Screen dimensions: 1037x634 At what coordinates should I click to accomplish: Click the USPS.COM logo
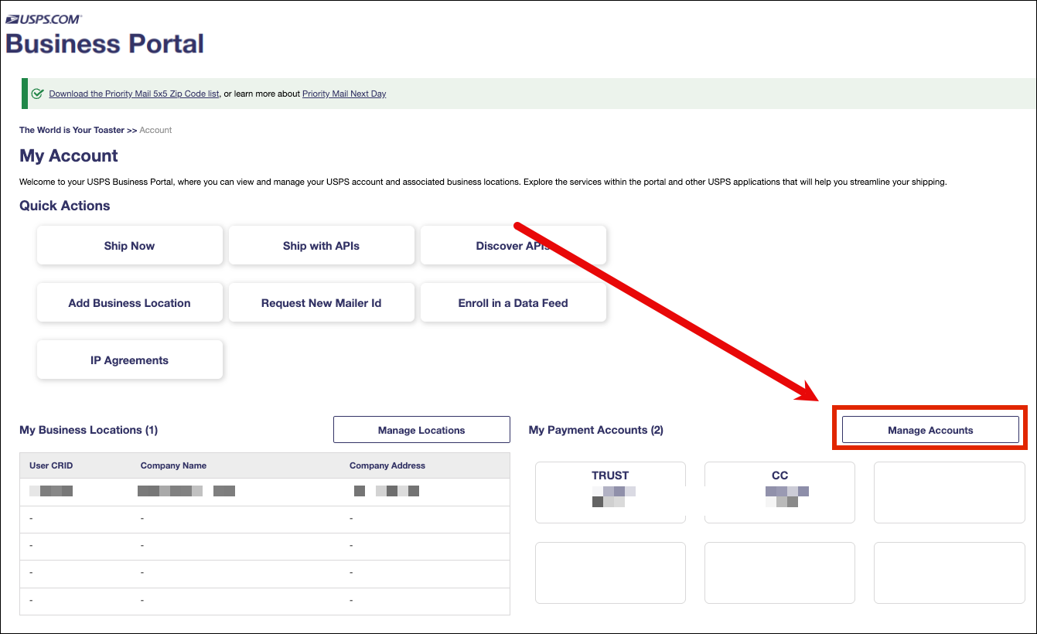point(43,19)
